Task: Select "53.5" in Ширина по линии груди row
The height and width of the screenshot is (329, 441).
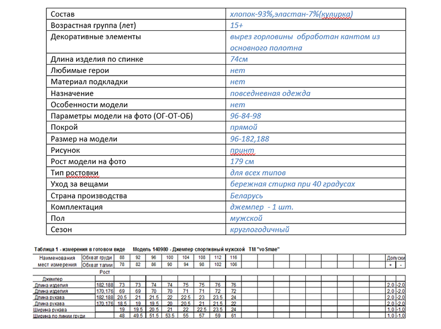Action: (x=170, y=316)
